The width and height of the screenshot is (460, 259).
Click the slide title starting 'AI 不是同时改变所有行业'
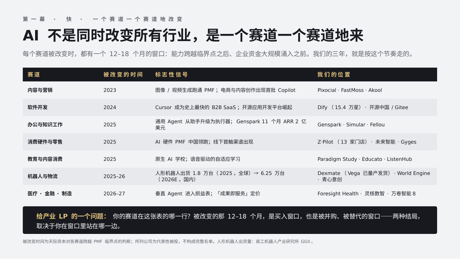pyautogui.click(x=193, y=35)
